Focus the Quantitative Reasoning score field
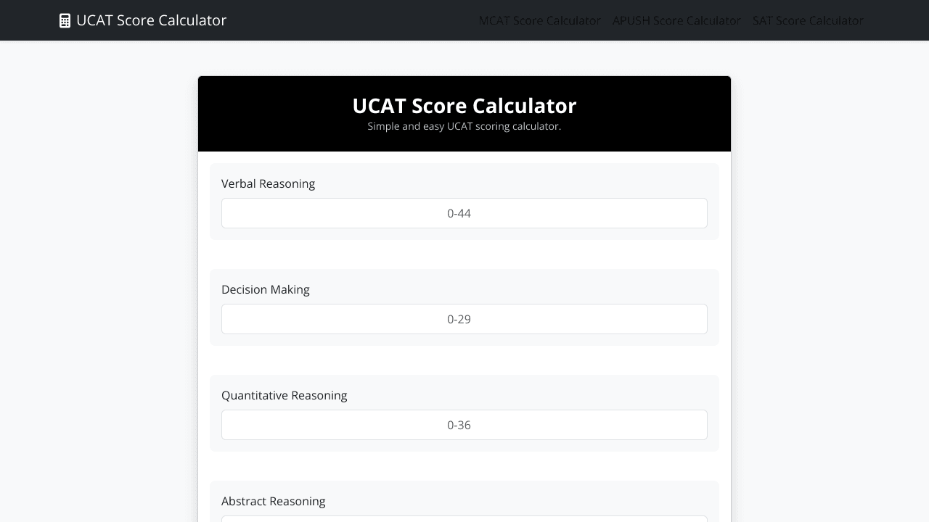 [x=464, y=425]
